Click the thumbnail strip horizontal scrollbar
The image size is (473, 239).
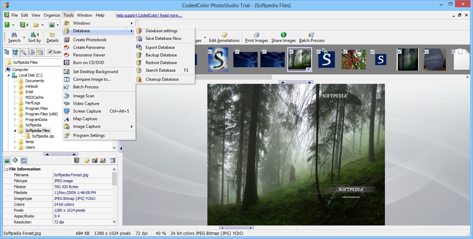point(233,77)
